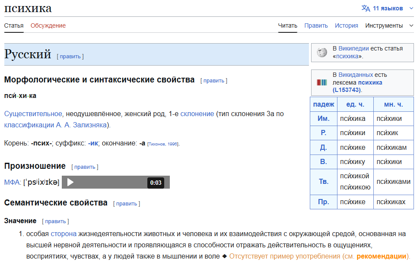Open the Править tab

[316, 25]
